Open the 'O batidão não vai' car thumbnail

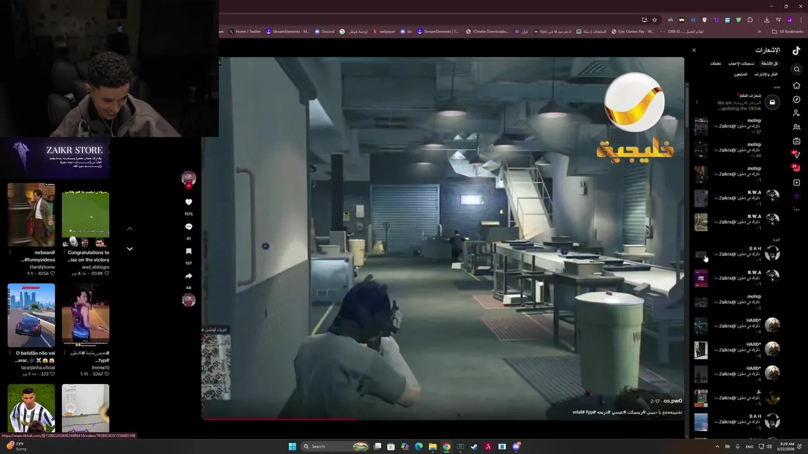(31, 315)
